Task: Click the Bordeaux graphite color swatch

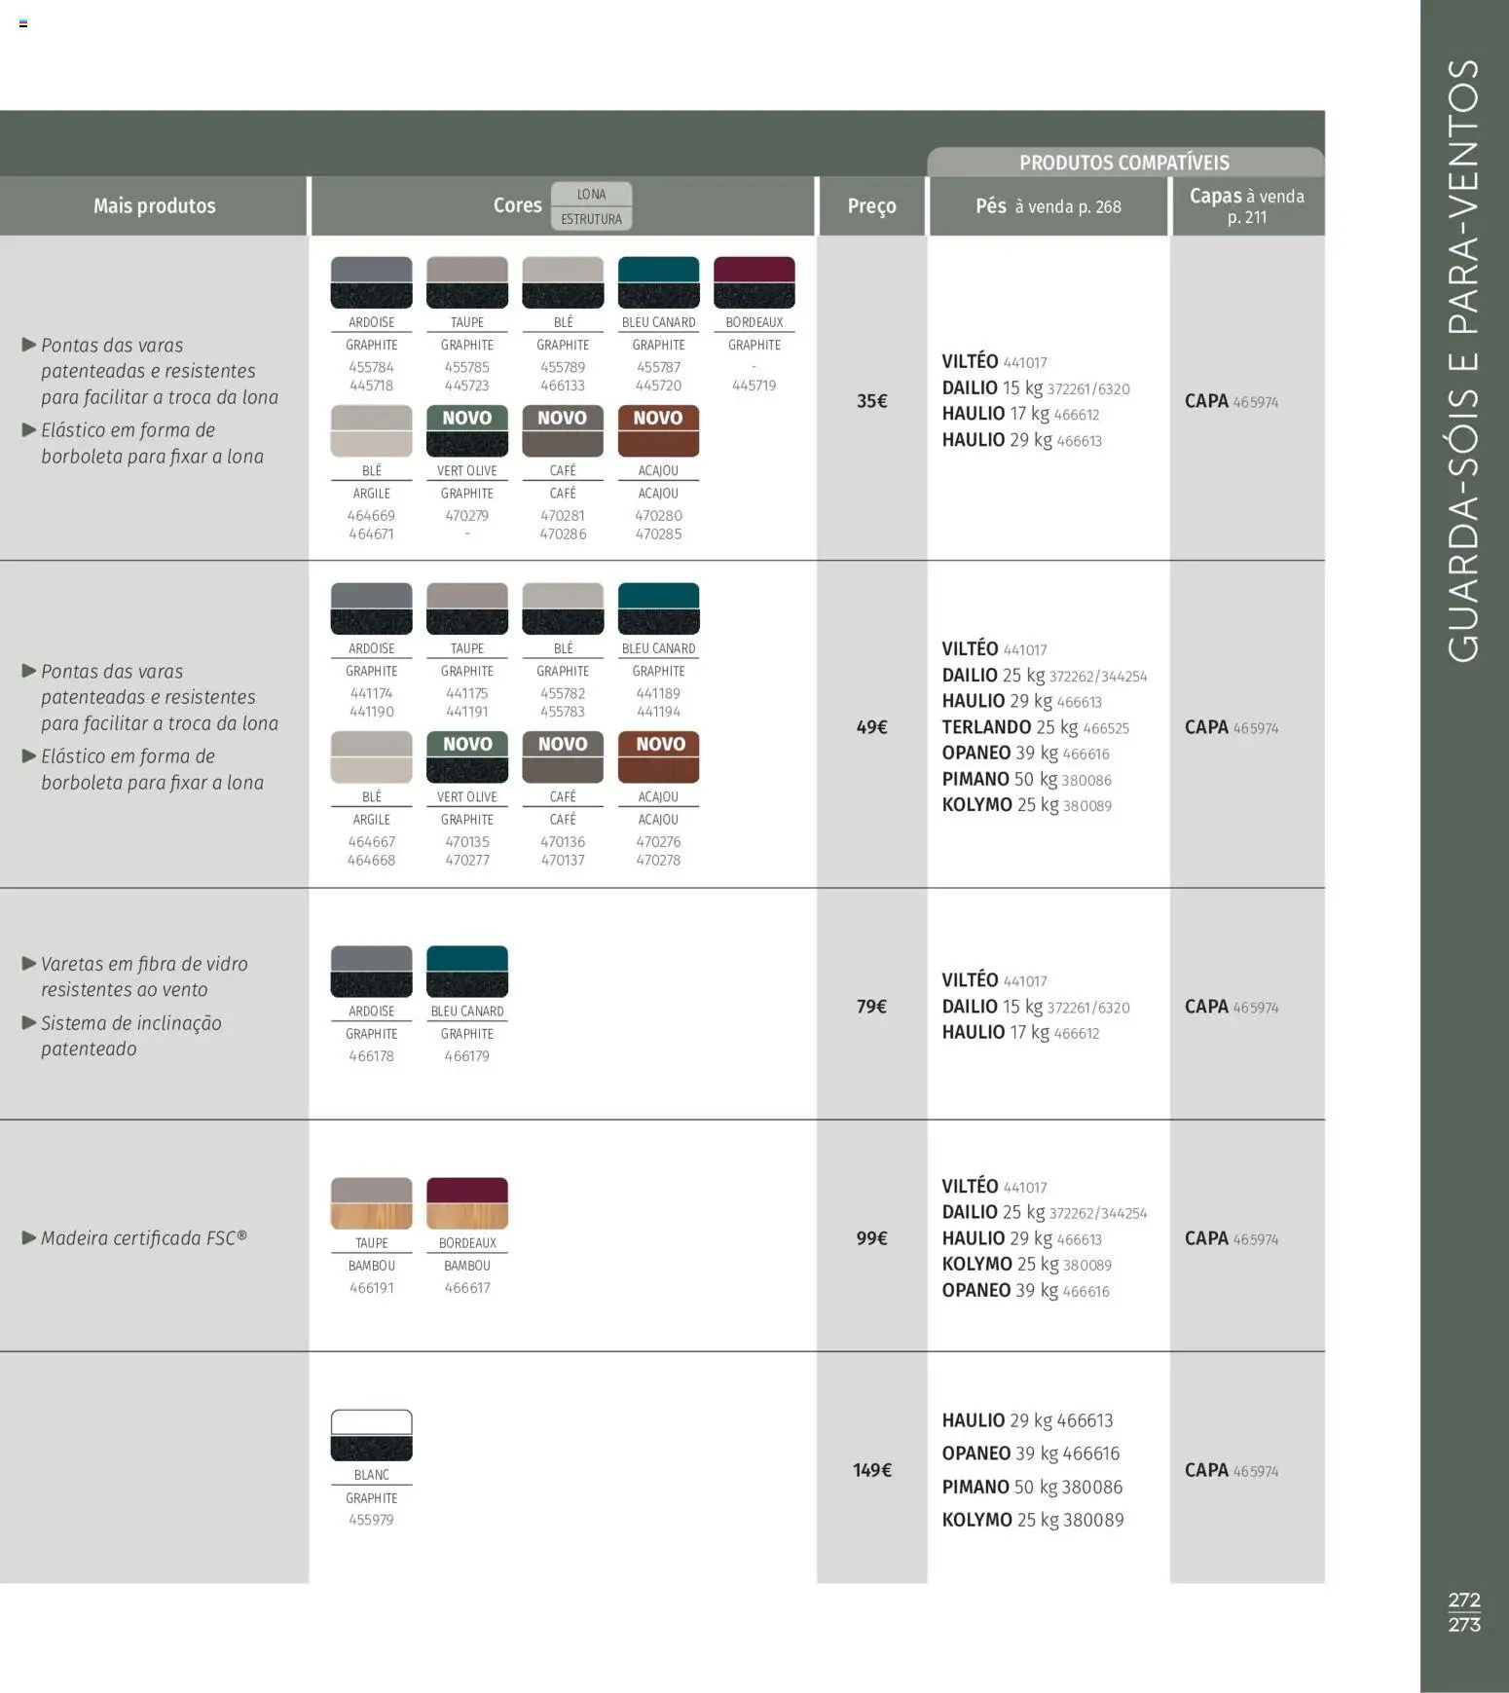Action: point(754,282)
